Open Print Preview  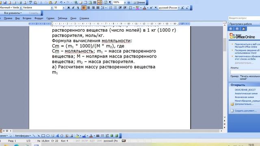[x=25, y=2]
